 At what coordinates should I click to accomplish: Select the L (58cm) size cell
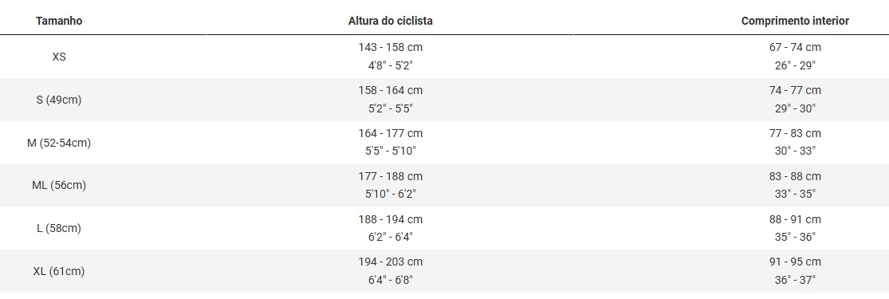tap(59, 229)
